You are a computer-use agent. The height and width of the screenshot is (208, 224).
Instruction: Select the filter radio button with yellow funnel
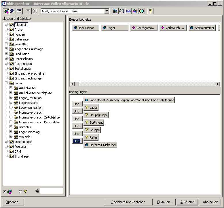tap(20, 191)
